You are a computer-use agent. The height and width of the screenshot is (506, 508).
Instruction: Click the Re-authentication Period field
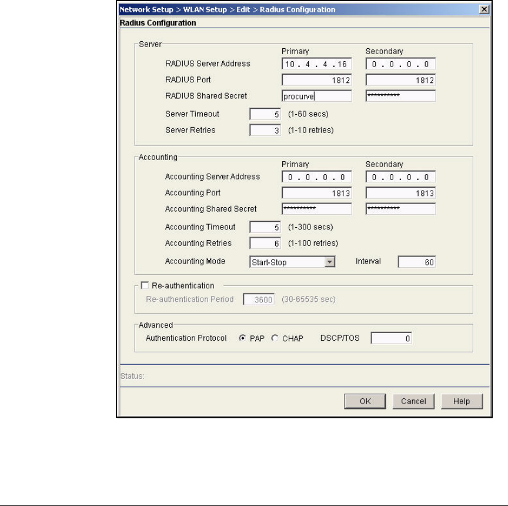259,299
